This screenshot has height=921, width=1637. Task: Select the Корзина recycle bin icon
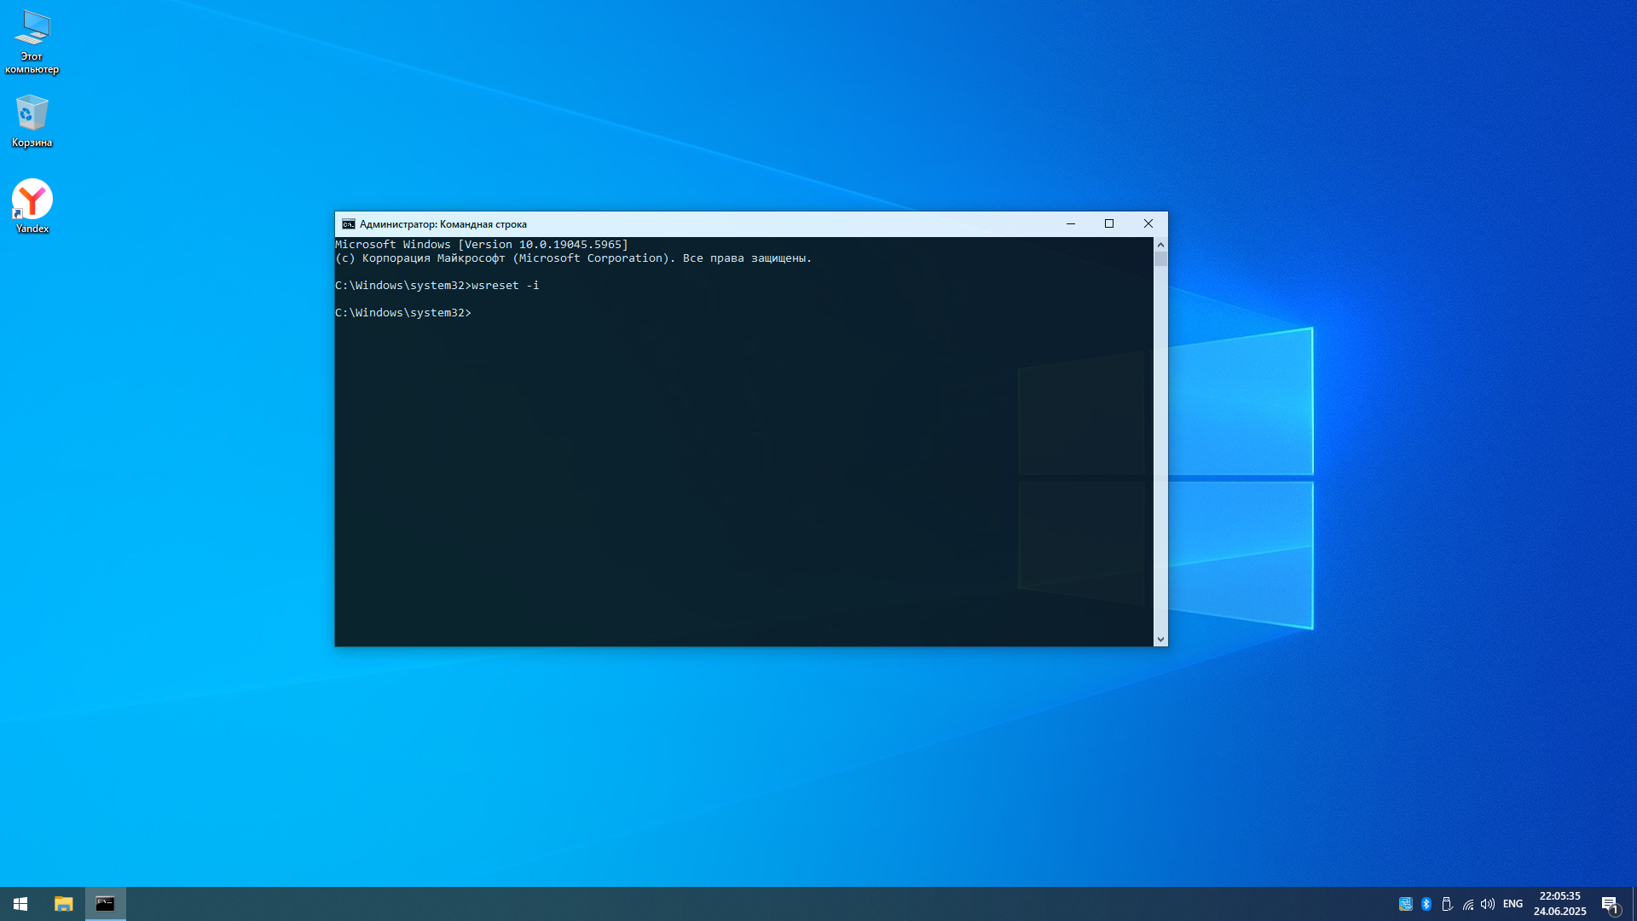coord(32,114)
